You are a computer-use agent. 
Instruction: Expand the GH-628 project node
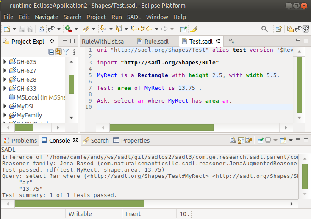tap(5, 80)
